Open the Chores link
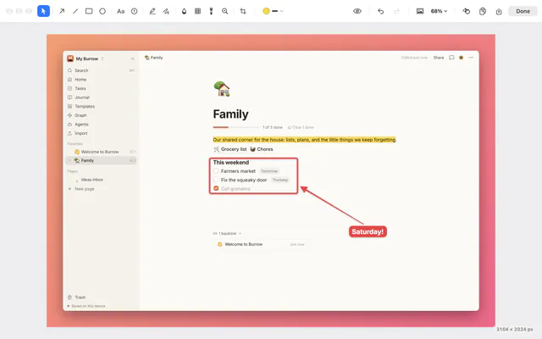 click(262, 149)
